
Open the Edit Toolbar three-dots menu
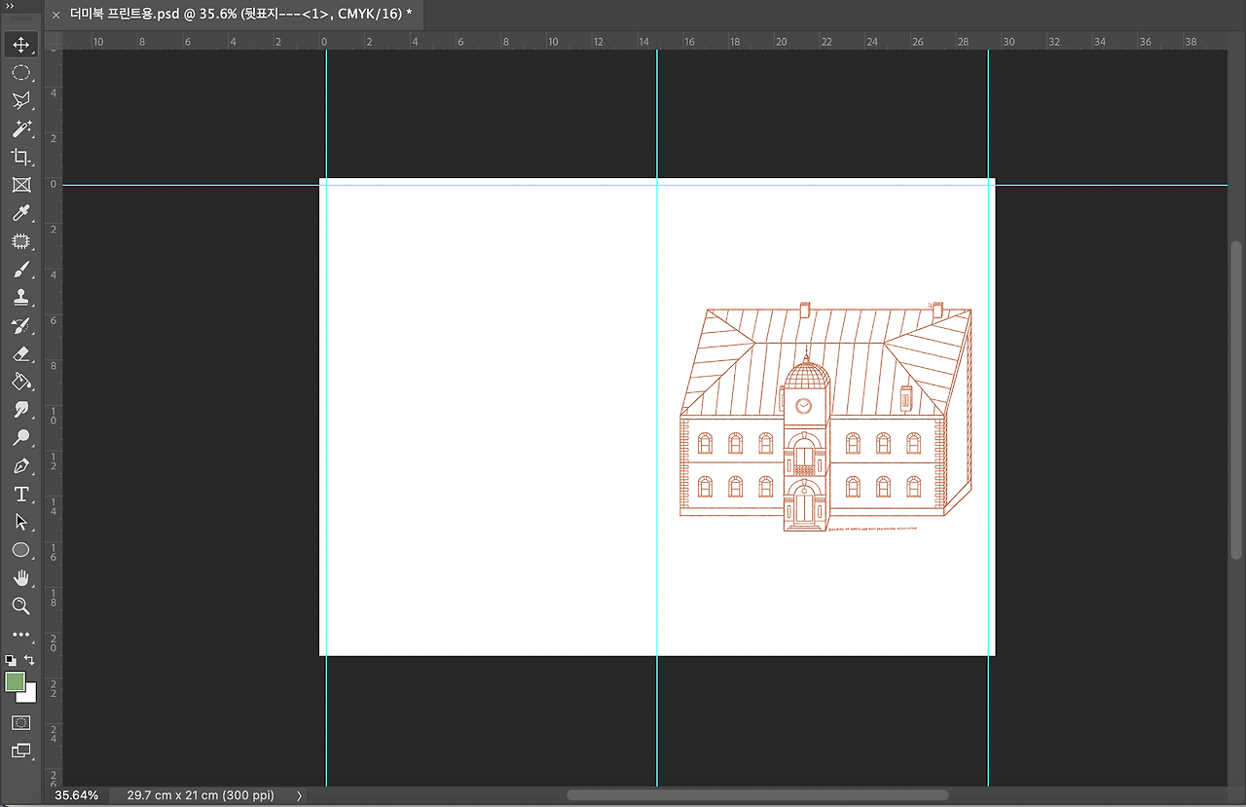tap(20, 635)
